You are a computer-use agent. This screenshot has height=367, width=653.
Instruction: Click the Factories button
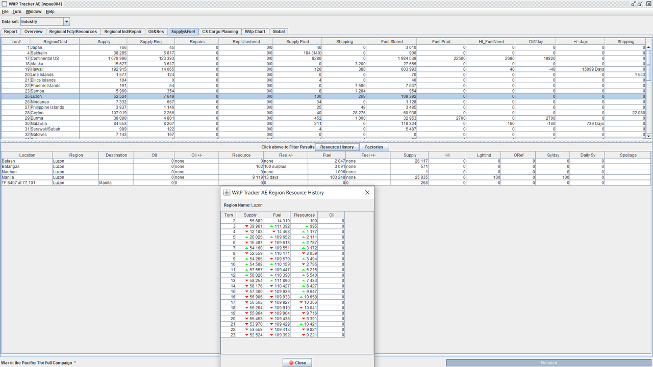pos(374,147)
